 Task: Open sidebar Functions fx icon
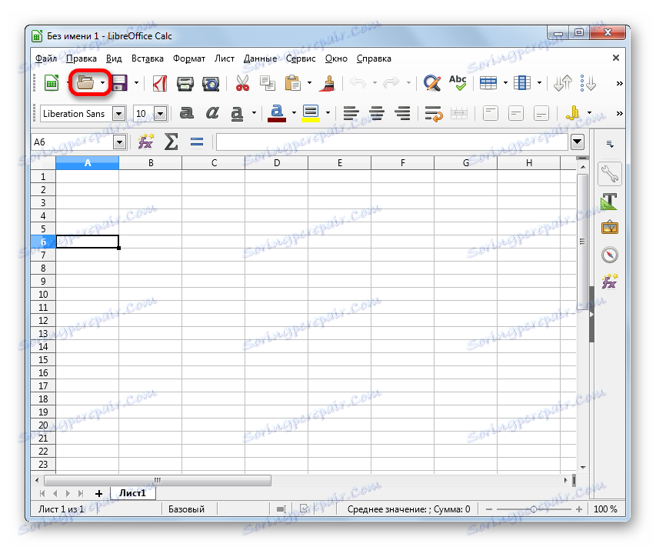[610, 282]
